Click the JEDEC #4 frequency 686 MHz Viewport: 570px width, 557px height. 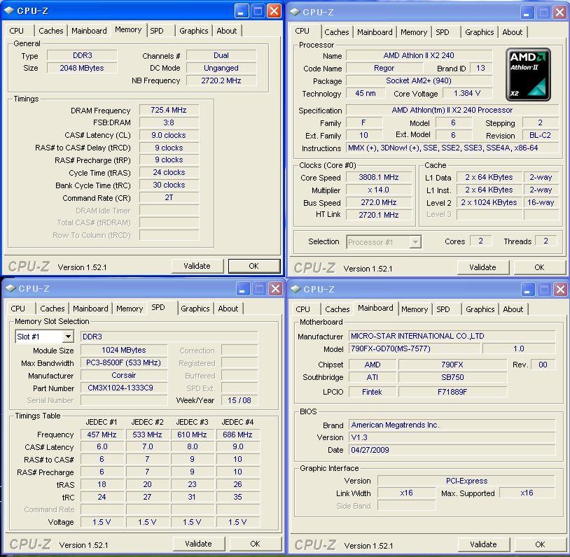(x=238, y=435)
